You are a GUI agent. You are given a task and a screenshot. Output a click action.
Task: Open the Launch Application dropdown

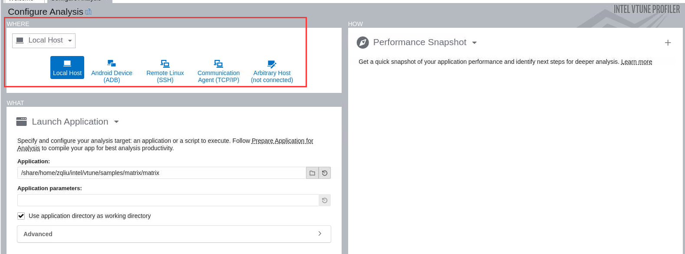[116, 122]
